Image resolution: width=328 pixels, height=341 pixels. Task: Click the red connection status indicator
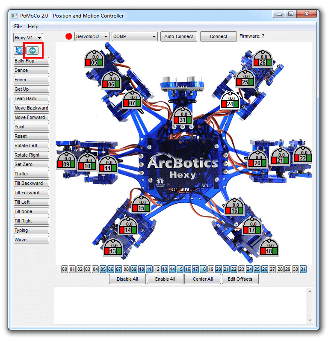(69, 36)
